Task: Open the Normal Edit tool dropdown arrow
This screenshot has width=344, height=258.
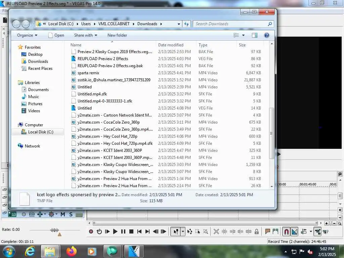Action: (x=183, y=231)
